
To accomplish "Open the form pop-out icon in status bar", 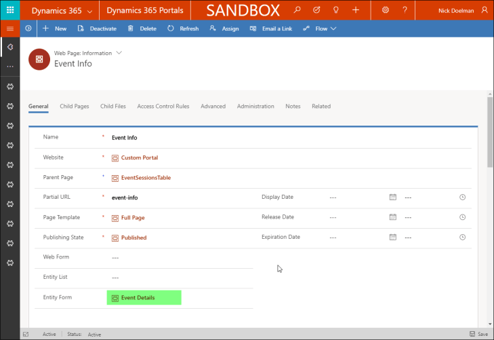I will [26, 335].
